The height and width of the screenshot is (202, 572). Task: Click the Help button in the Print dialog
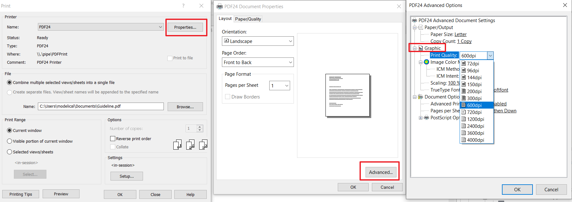[190, 194]
